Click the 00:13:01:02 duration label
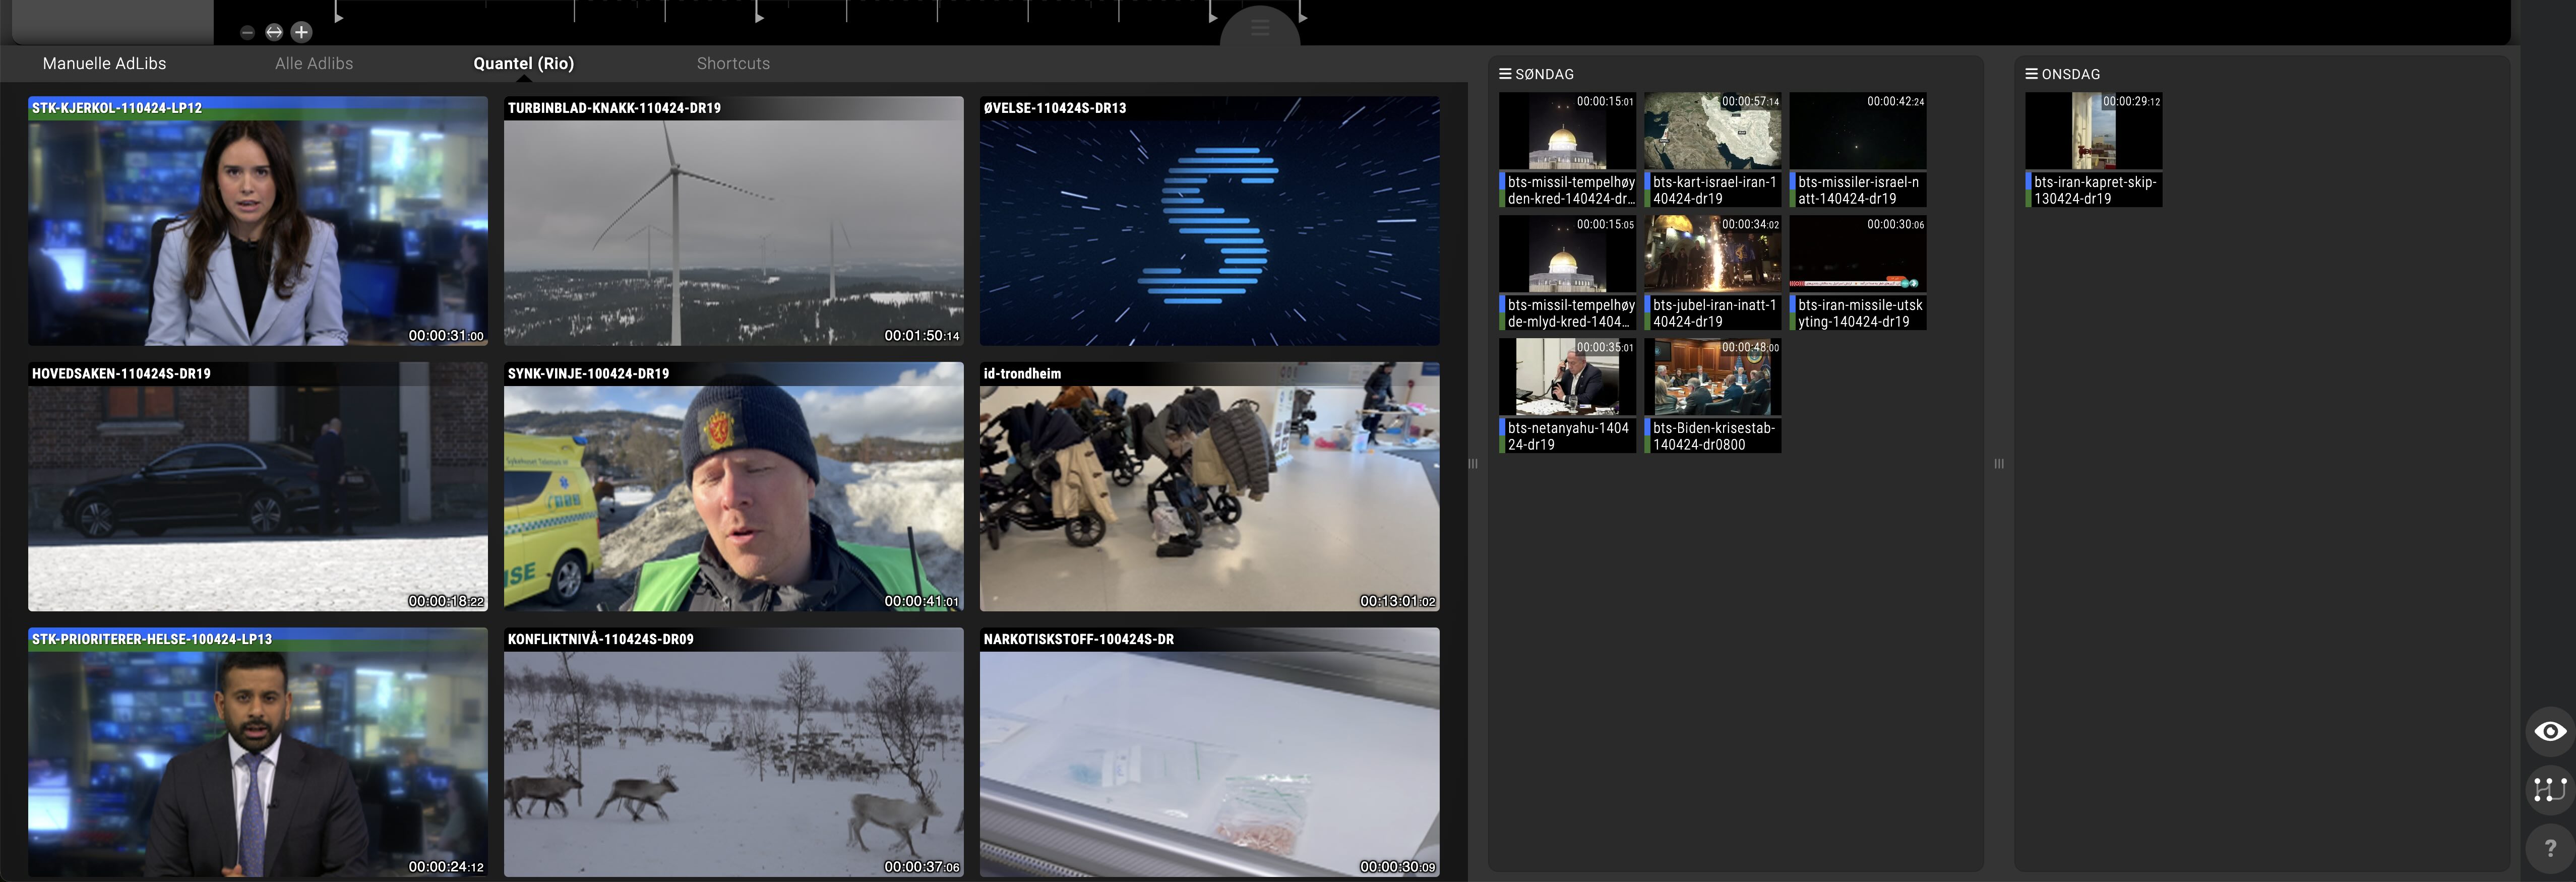The image size is (2576, 882). tap(1397, 601)
